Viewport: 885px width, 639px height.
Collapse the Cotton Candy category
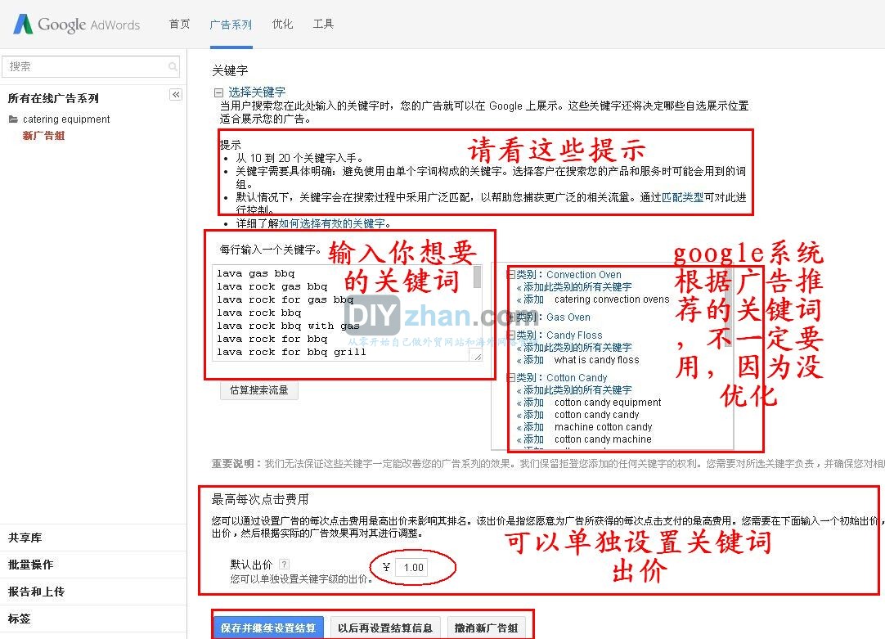511,378
